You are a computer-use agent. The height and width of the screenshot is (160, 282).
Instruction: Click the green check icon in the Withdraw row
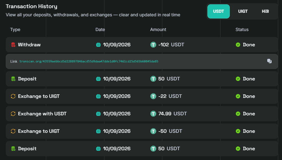[x=238, y=45]
